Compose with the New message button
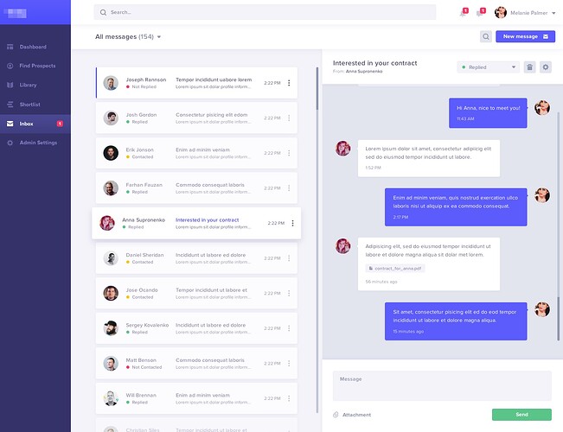The image size is (563, 432). pos(525,36)
